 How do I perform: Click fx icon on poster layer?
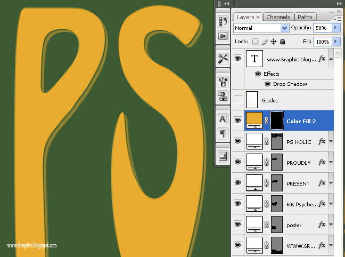click(322, 224)
